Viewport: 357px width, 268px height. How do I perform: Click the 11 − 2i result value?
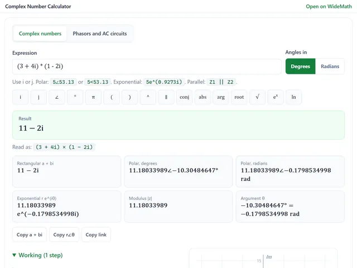(31, 128)
